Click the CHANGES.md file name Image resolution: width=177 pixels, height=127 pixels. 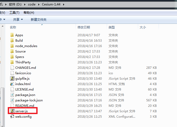[x=26, y=68]
